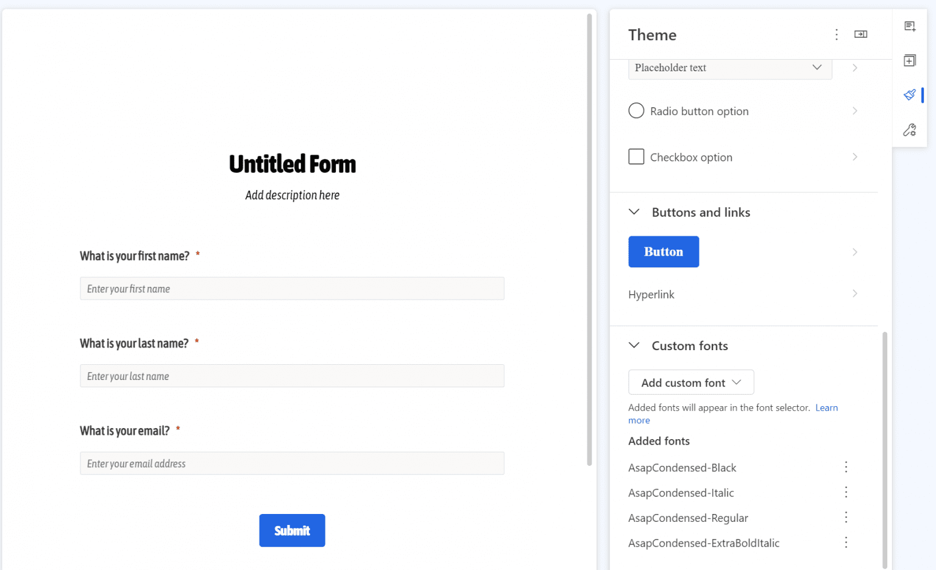Open the Add custom font dropdown
The image size is (936, 570).
coord(690,382)
